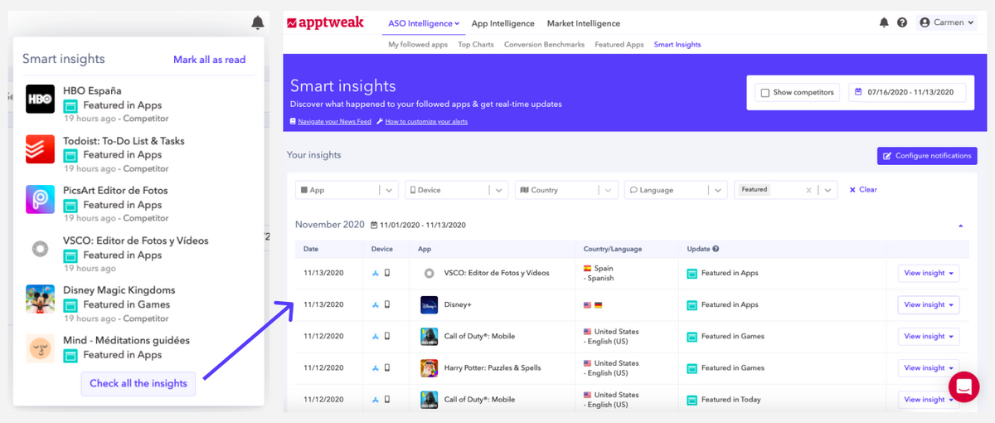The width and height of the screenshot is (995, 423).
Task: Open View insight for Harry Potter row
Action: pyautogui.click(x=928, y=367)
